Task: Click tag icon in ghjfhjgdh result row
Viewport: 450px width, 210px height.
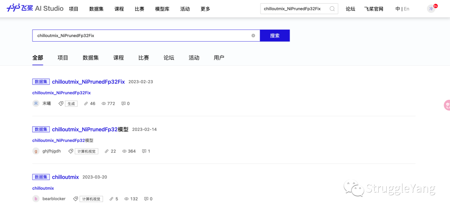Action: point(70,151)
